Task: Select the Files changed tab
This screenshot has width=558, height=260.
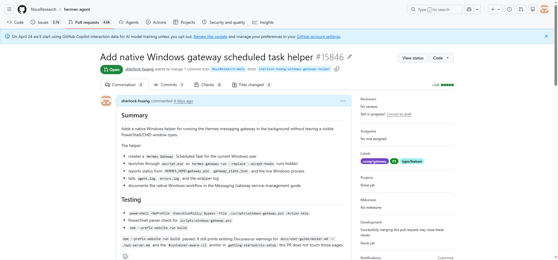Action: point(252,85)
